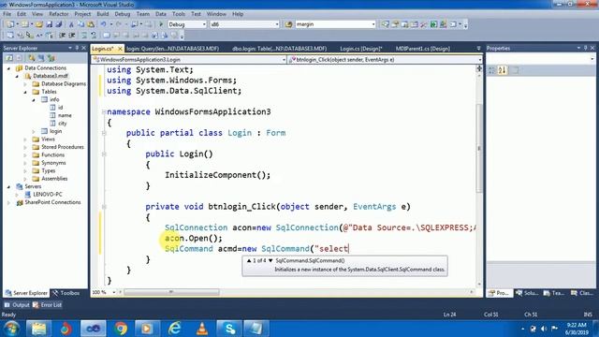Click the Categorized icon in Properties panel
This screenshot has height=337, width=599.
coord(492,70)
